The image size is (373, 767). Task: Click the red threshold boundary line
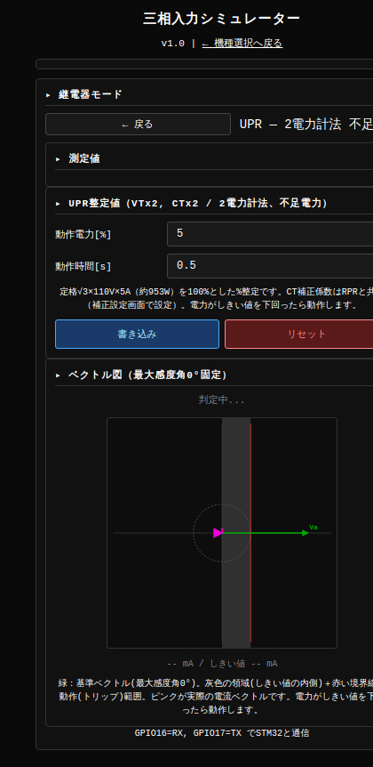pyautogui.click(x=251, y=533)
